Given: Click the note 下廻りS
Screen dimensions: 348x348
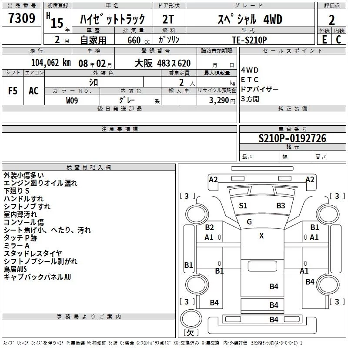Looking at the screenshot, I should pyautogui.click(x=17, y=191).
